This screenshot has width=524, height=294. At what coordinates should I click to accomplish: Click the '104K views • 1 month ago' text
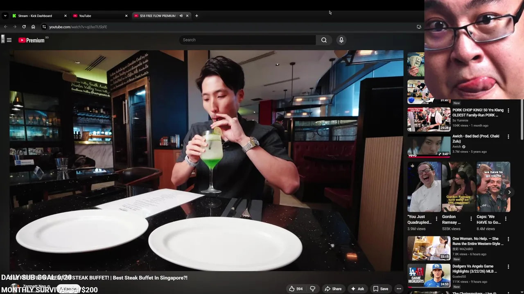tap(470, 125)
